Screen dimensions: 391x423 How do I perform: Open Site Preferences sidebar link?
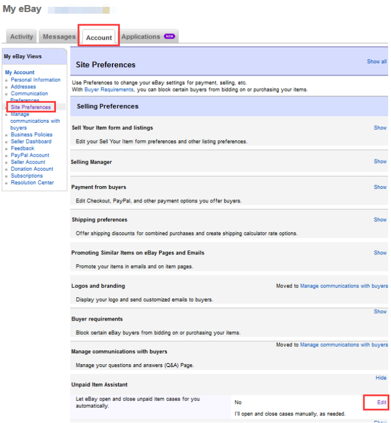pos(31,107)
